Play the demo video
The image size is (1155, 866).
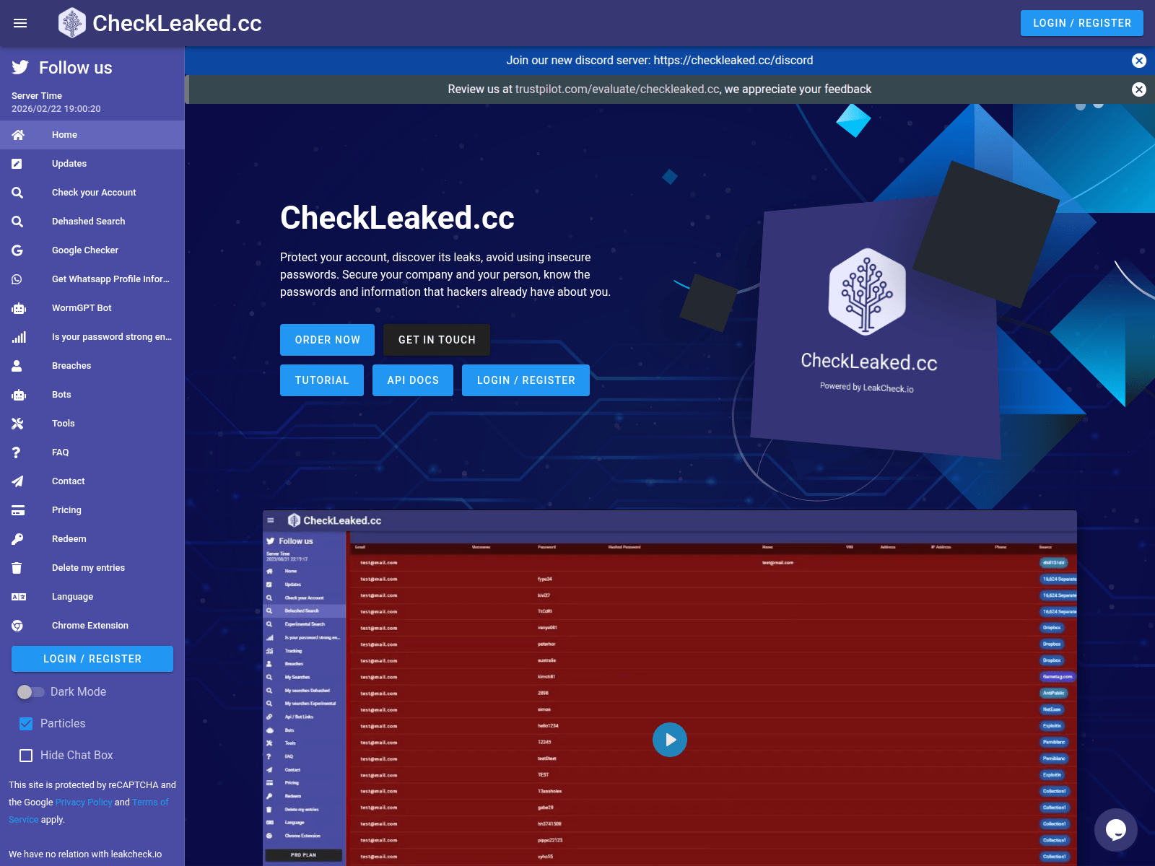click(670, 740)
